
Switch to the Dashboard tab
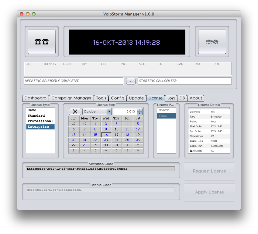pyautogui.click(x=36, y=98)
